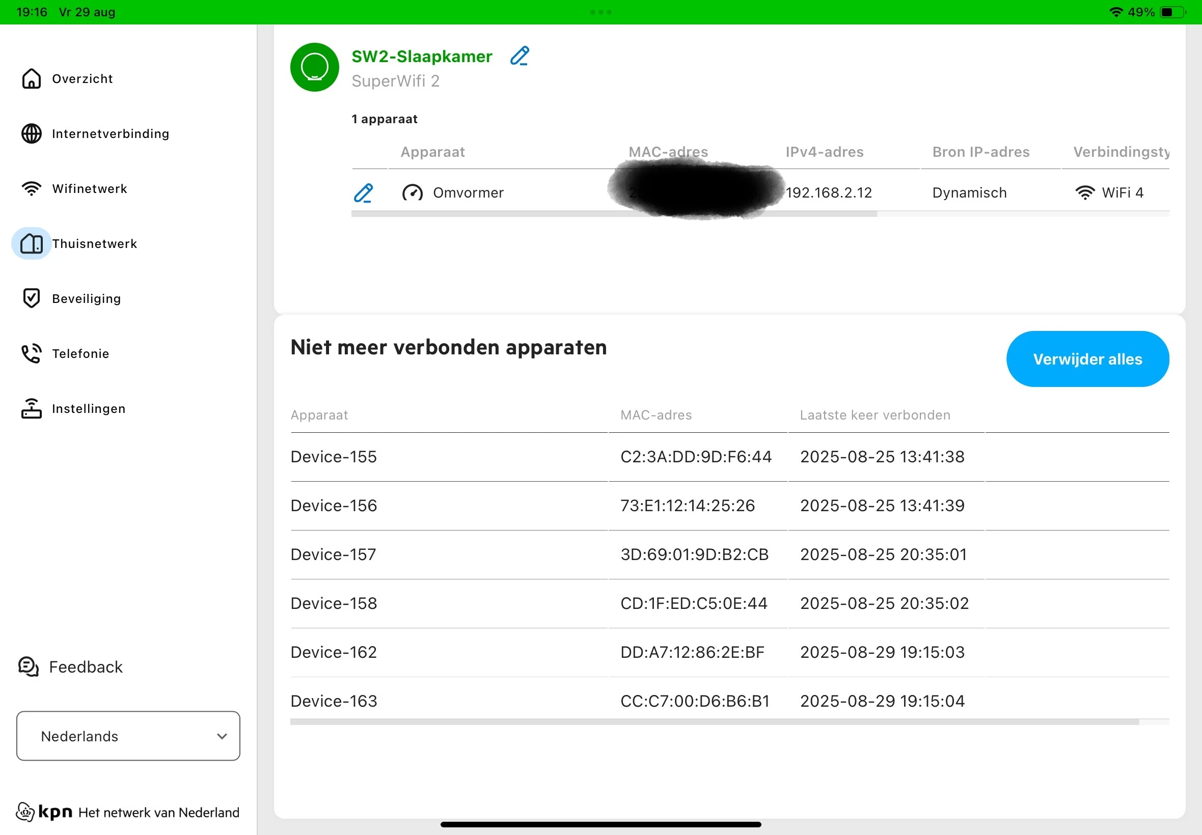Open Telefonie via the phone icon

(32, 354)
